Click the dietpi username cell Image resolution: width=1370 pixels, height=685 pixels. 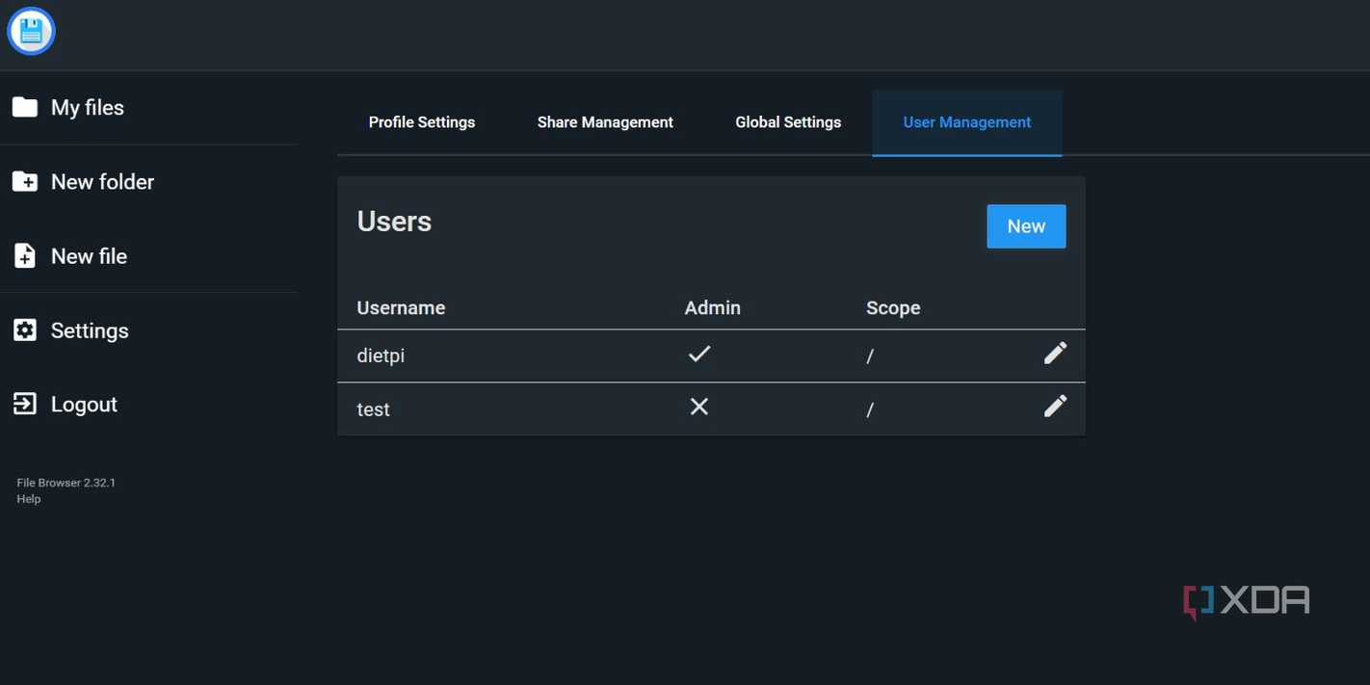pyautogui.click(x=381, y=356)
